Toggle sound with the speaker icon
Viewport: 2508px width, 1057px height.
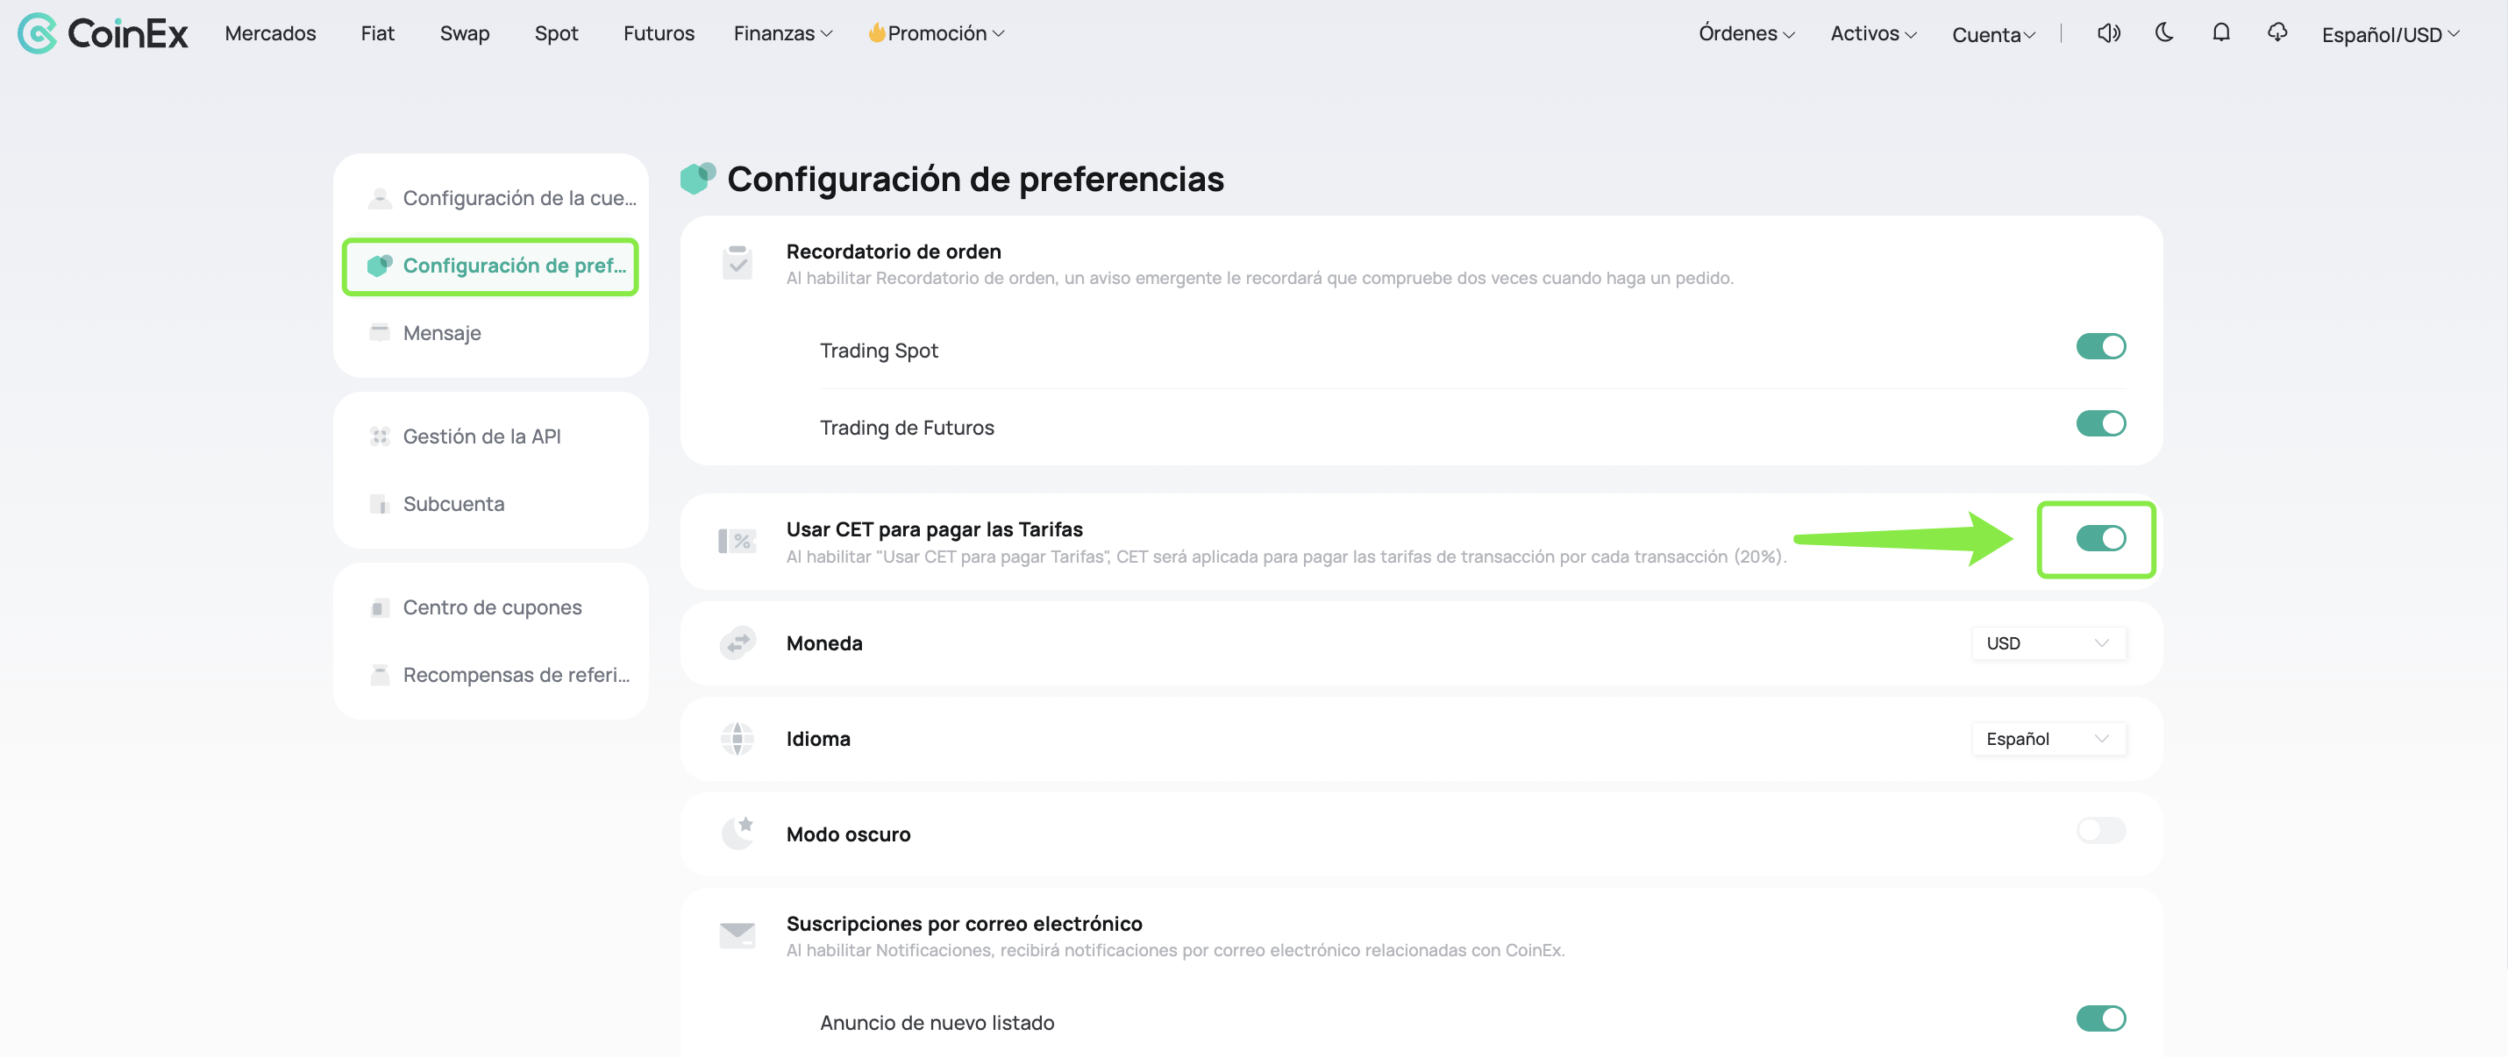[x=2108, y=33]
